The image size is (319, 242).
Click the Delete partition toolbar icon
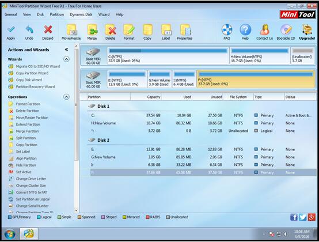click(111, 30)
